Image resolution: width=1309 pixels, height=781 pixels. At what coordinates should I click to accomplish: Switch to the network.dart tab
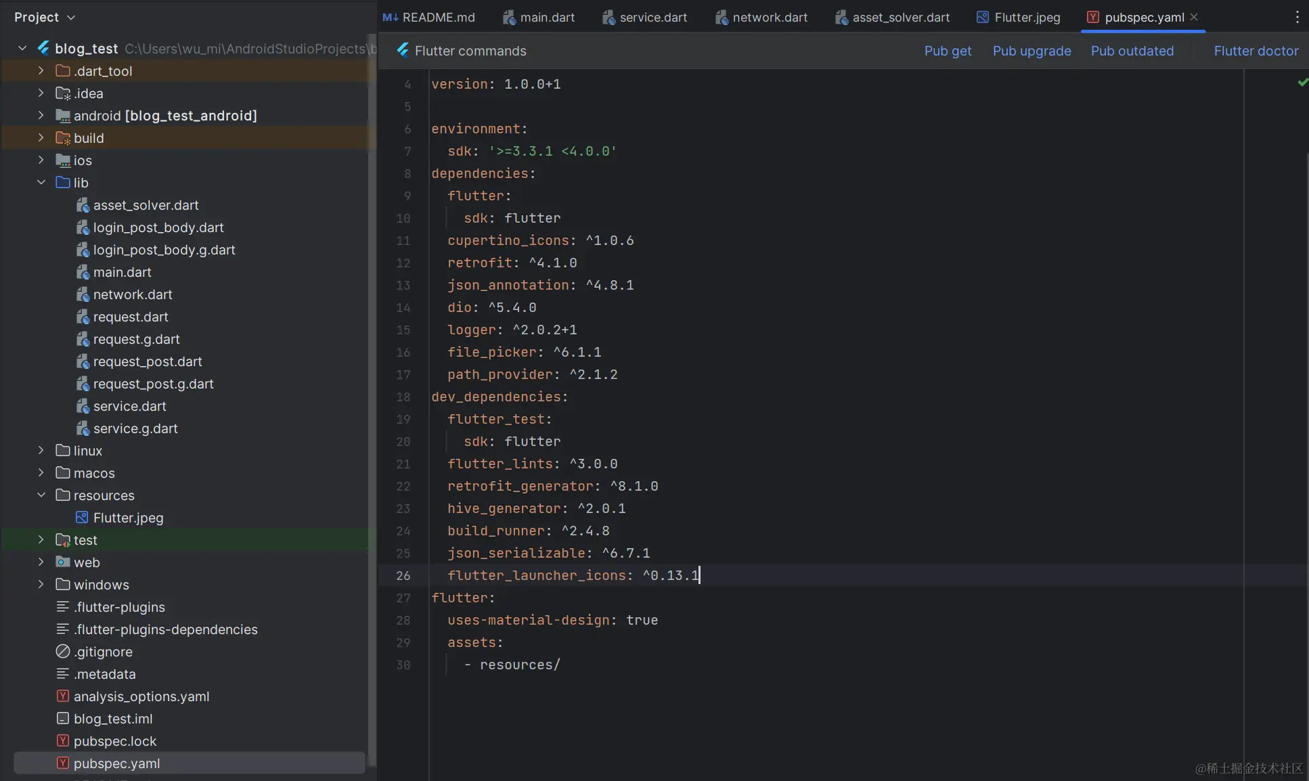[x=772, y=17]
